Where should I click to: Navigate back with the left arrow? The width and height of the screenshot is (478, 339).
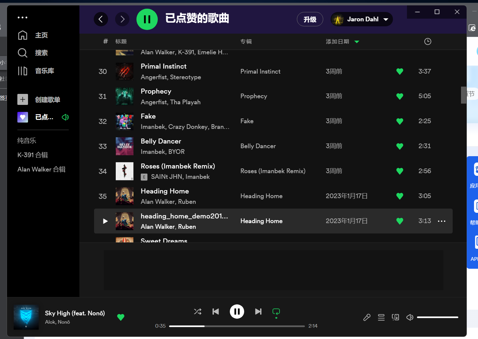[101, 19]
